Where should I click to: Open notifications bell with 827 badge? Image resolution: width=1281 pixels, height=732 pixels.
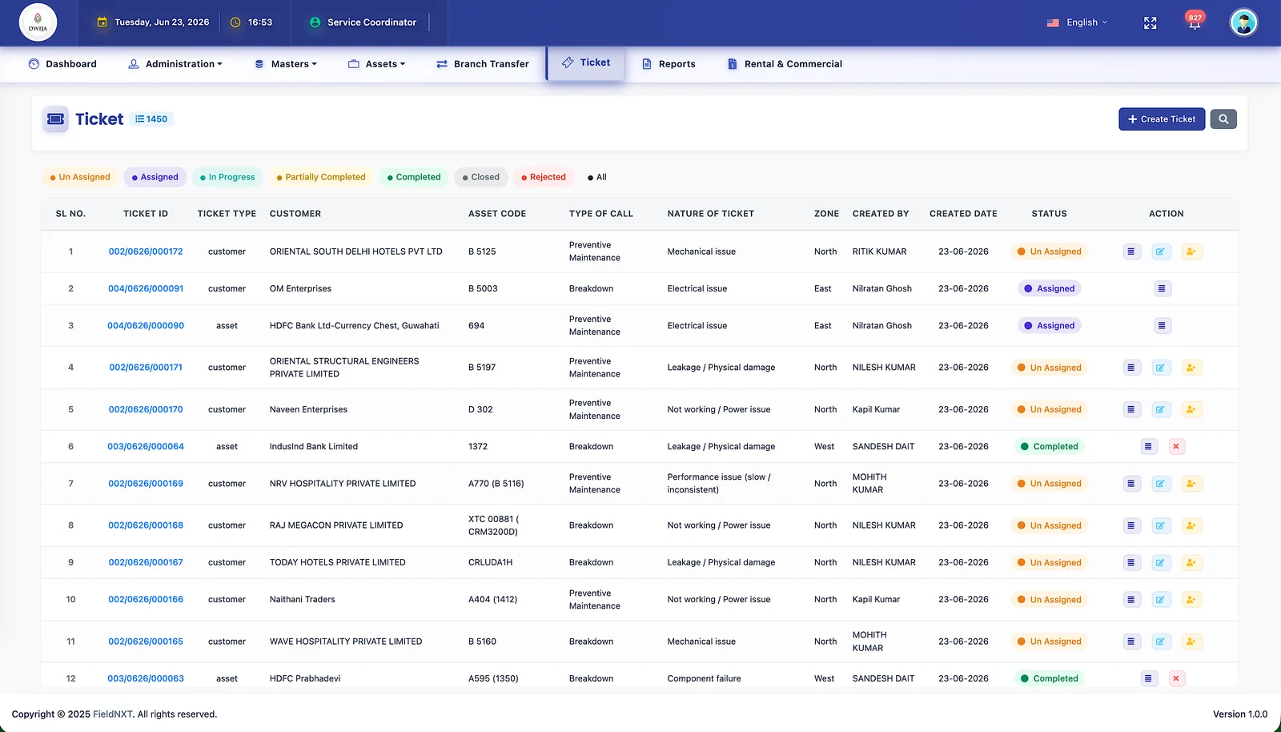pos(1194,22)
